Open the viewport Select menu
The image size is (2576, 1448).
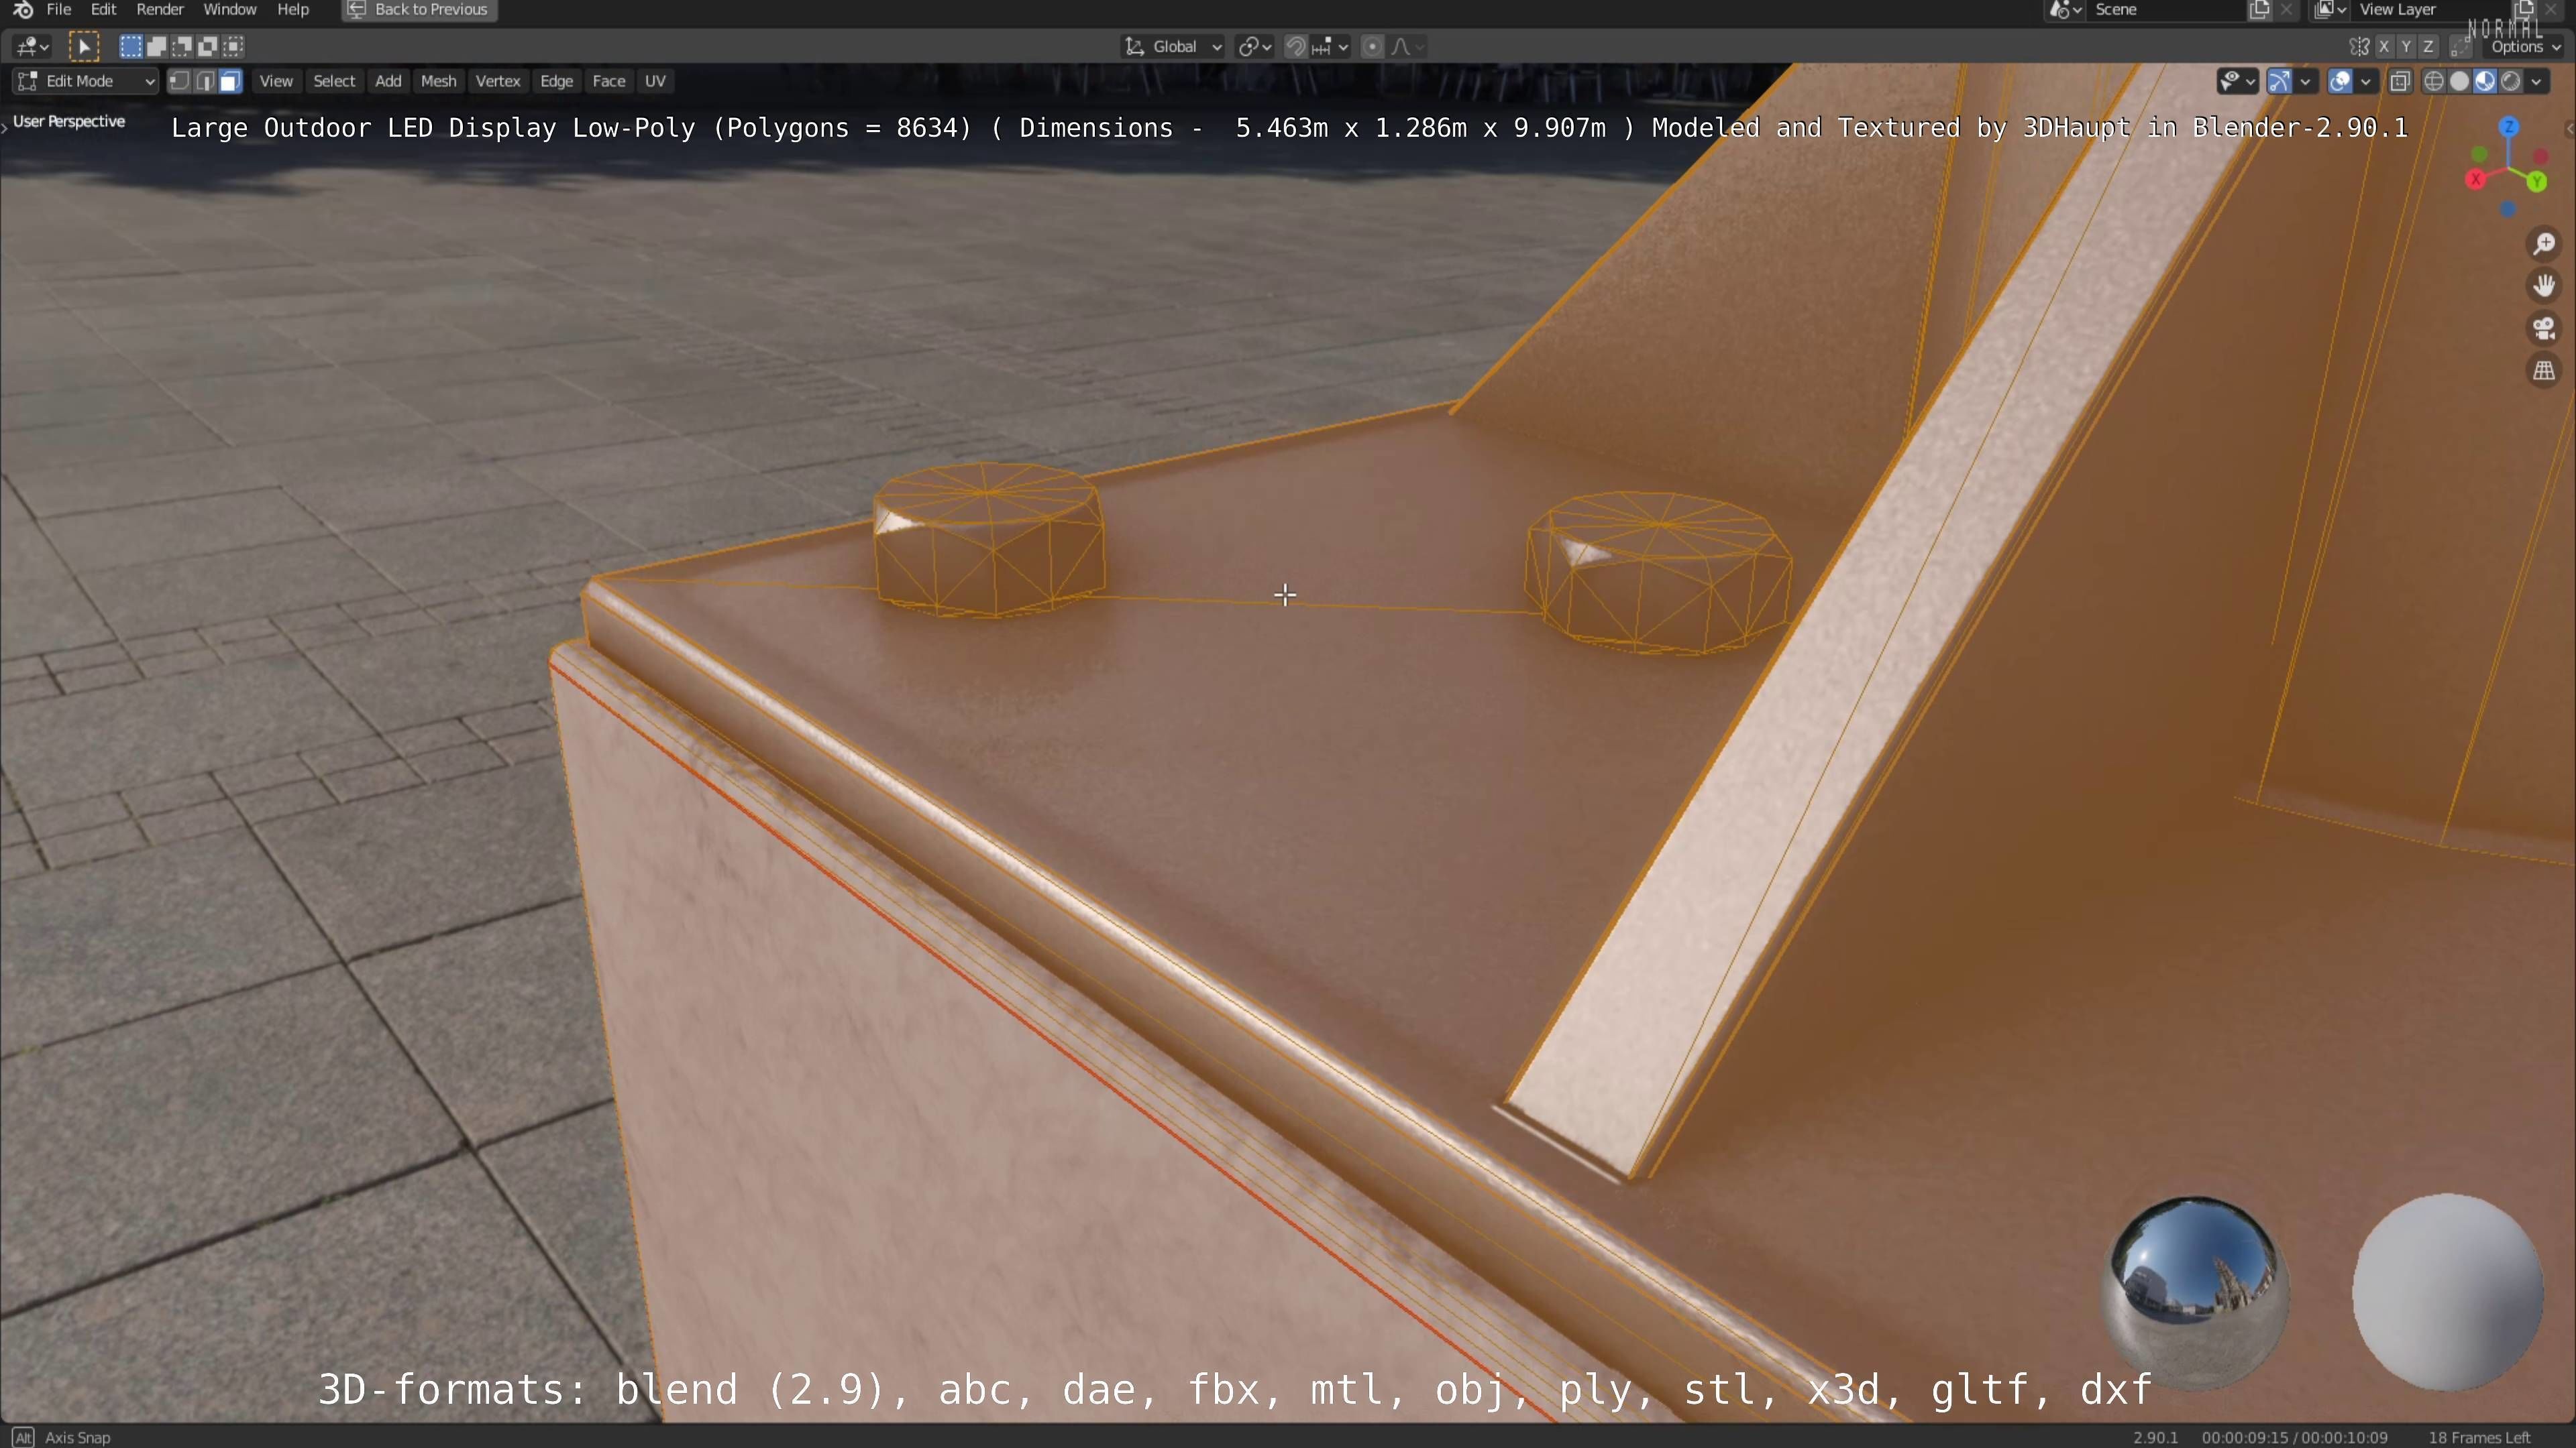tap(334, 82)
